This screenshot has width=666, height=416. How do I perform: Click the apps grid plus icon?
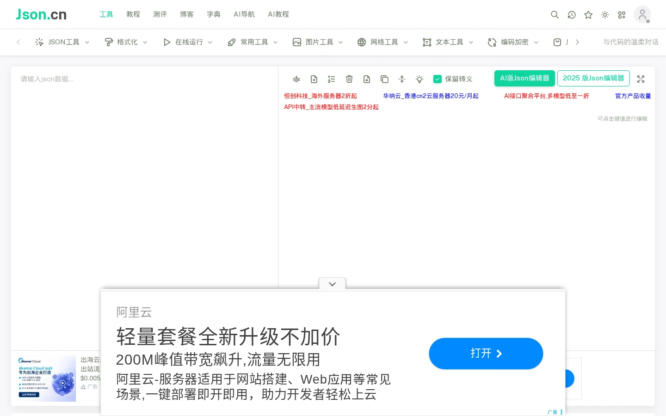click(622, 15)
